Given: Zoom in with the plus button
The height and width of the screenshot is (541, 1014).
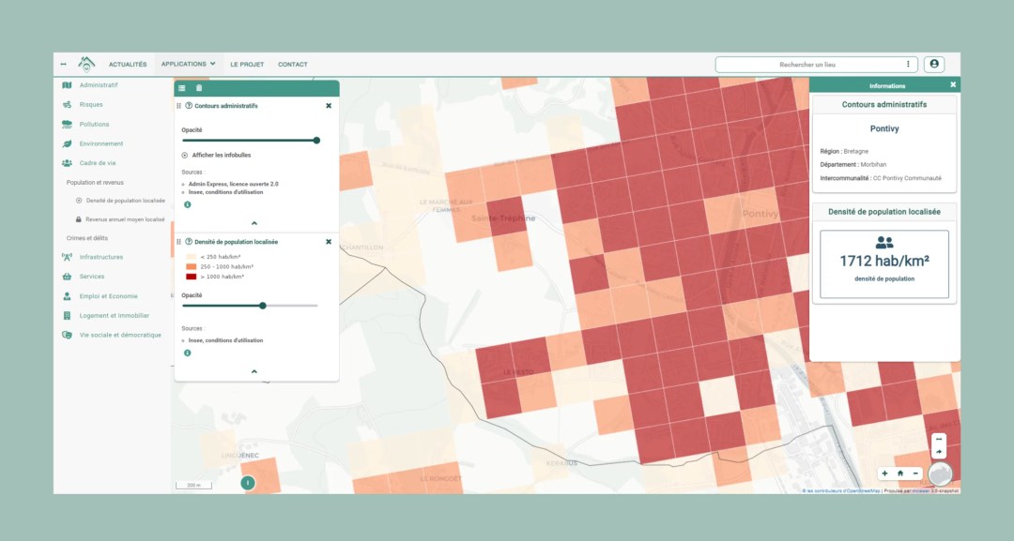Looking at the screenshot, I should [x=884, y=473].
